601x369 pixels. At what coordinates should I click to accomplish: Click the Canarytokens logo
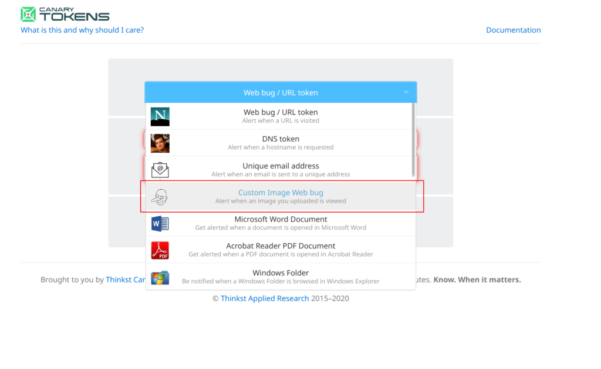65,14
